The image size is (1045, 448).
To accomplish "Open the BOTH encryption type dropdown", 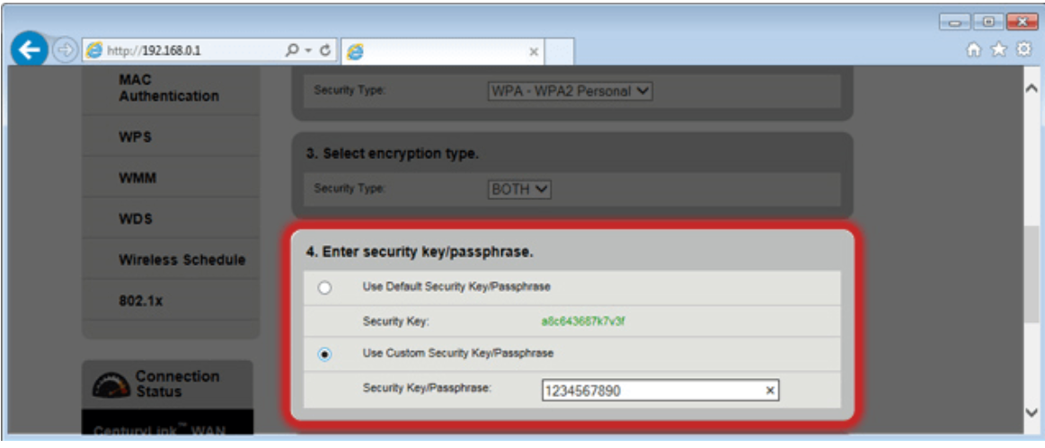I will coord(519,189).
